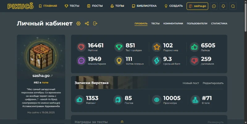The height and width of the screenshot is (124, 247).
Task: Switch to the Пользователи tab
Action: click(x=197, y=24)
